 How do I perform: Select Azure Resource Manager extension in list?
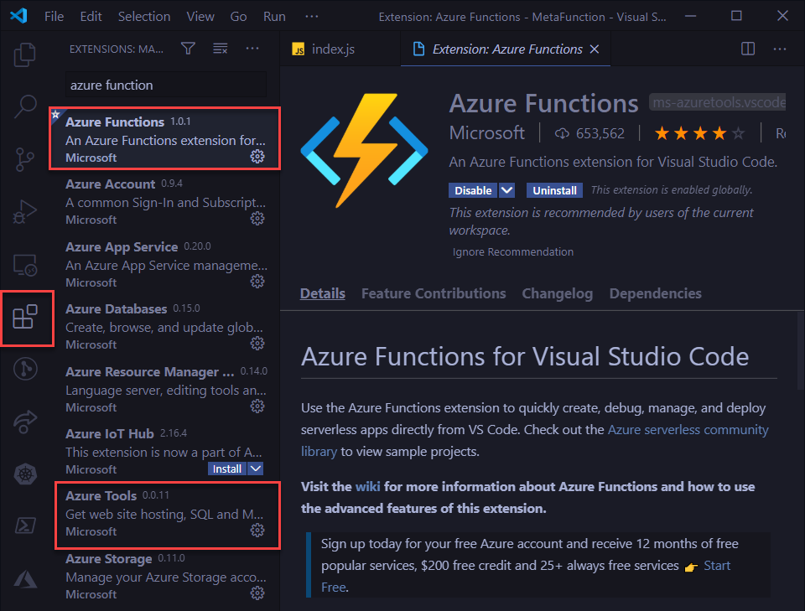pyautogui.click(x=165, y=389)
